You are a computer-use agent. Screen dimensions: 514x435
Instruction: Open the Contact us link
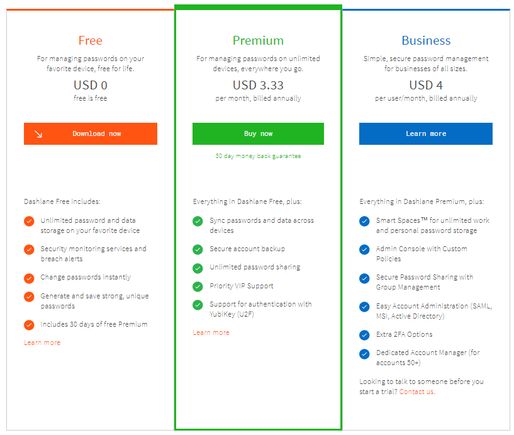(417, 392)
